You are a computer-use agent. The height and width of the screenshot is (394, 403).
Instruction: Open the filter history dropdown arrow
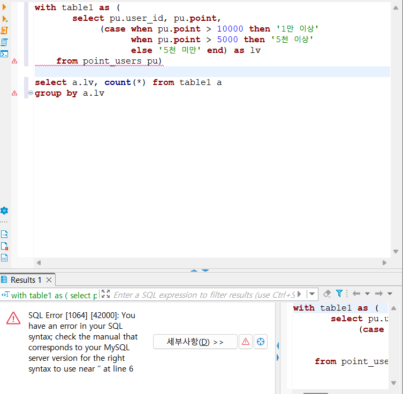coord(312,294)
